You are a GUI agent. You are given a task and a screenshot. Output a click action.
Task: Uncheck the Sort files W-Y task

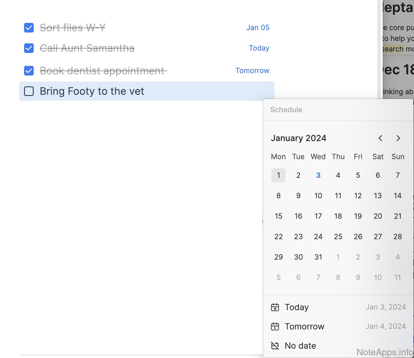[x=29, y=28]
